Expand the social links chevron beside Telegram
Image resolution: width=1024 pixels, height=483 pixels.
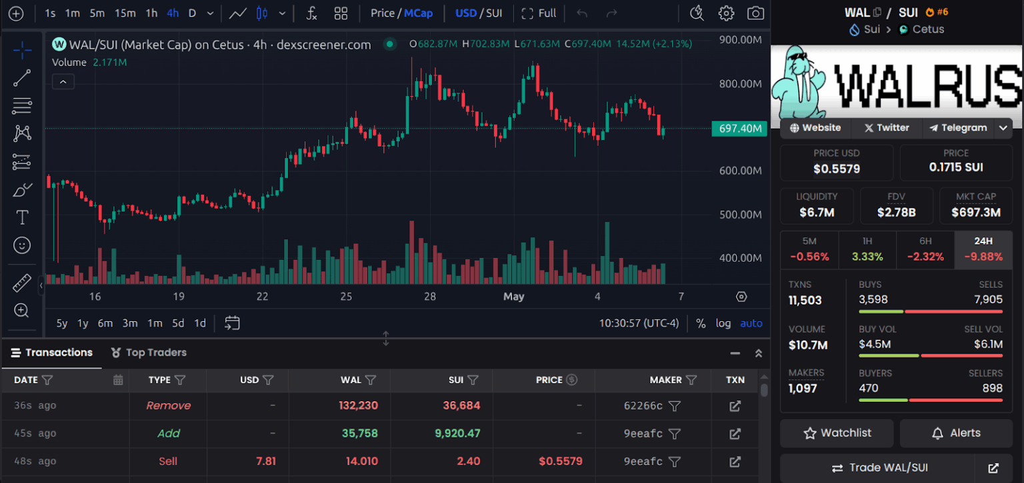tap(1003, 128)
